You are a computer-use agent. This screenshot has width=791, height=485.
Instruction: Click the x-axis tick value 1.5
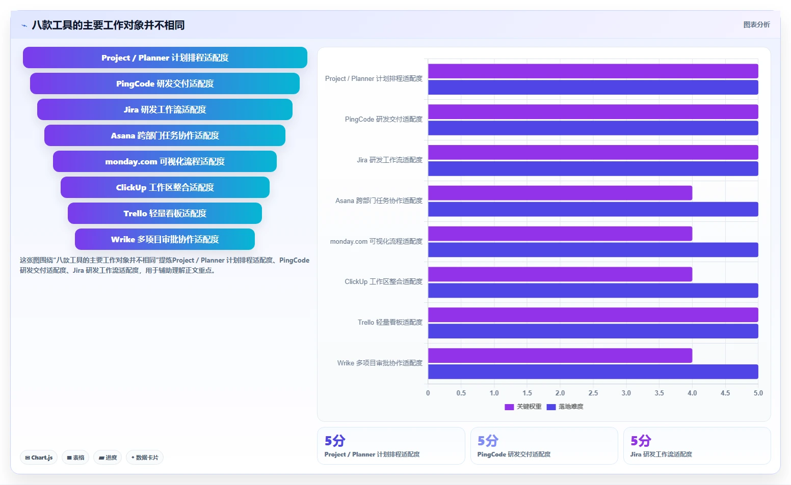[x=527, y=393]
